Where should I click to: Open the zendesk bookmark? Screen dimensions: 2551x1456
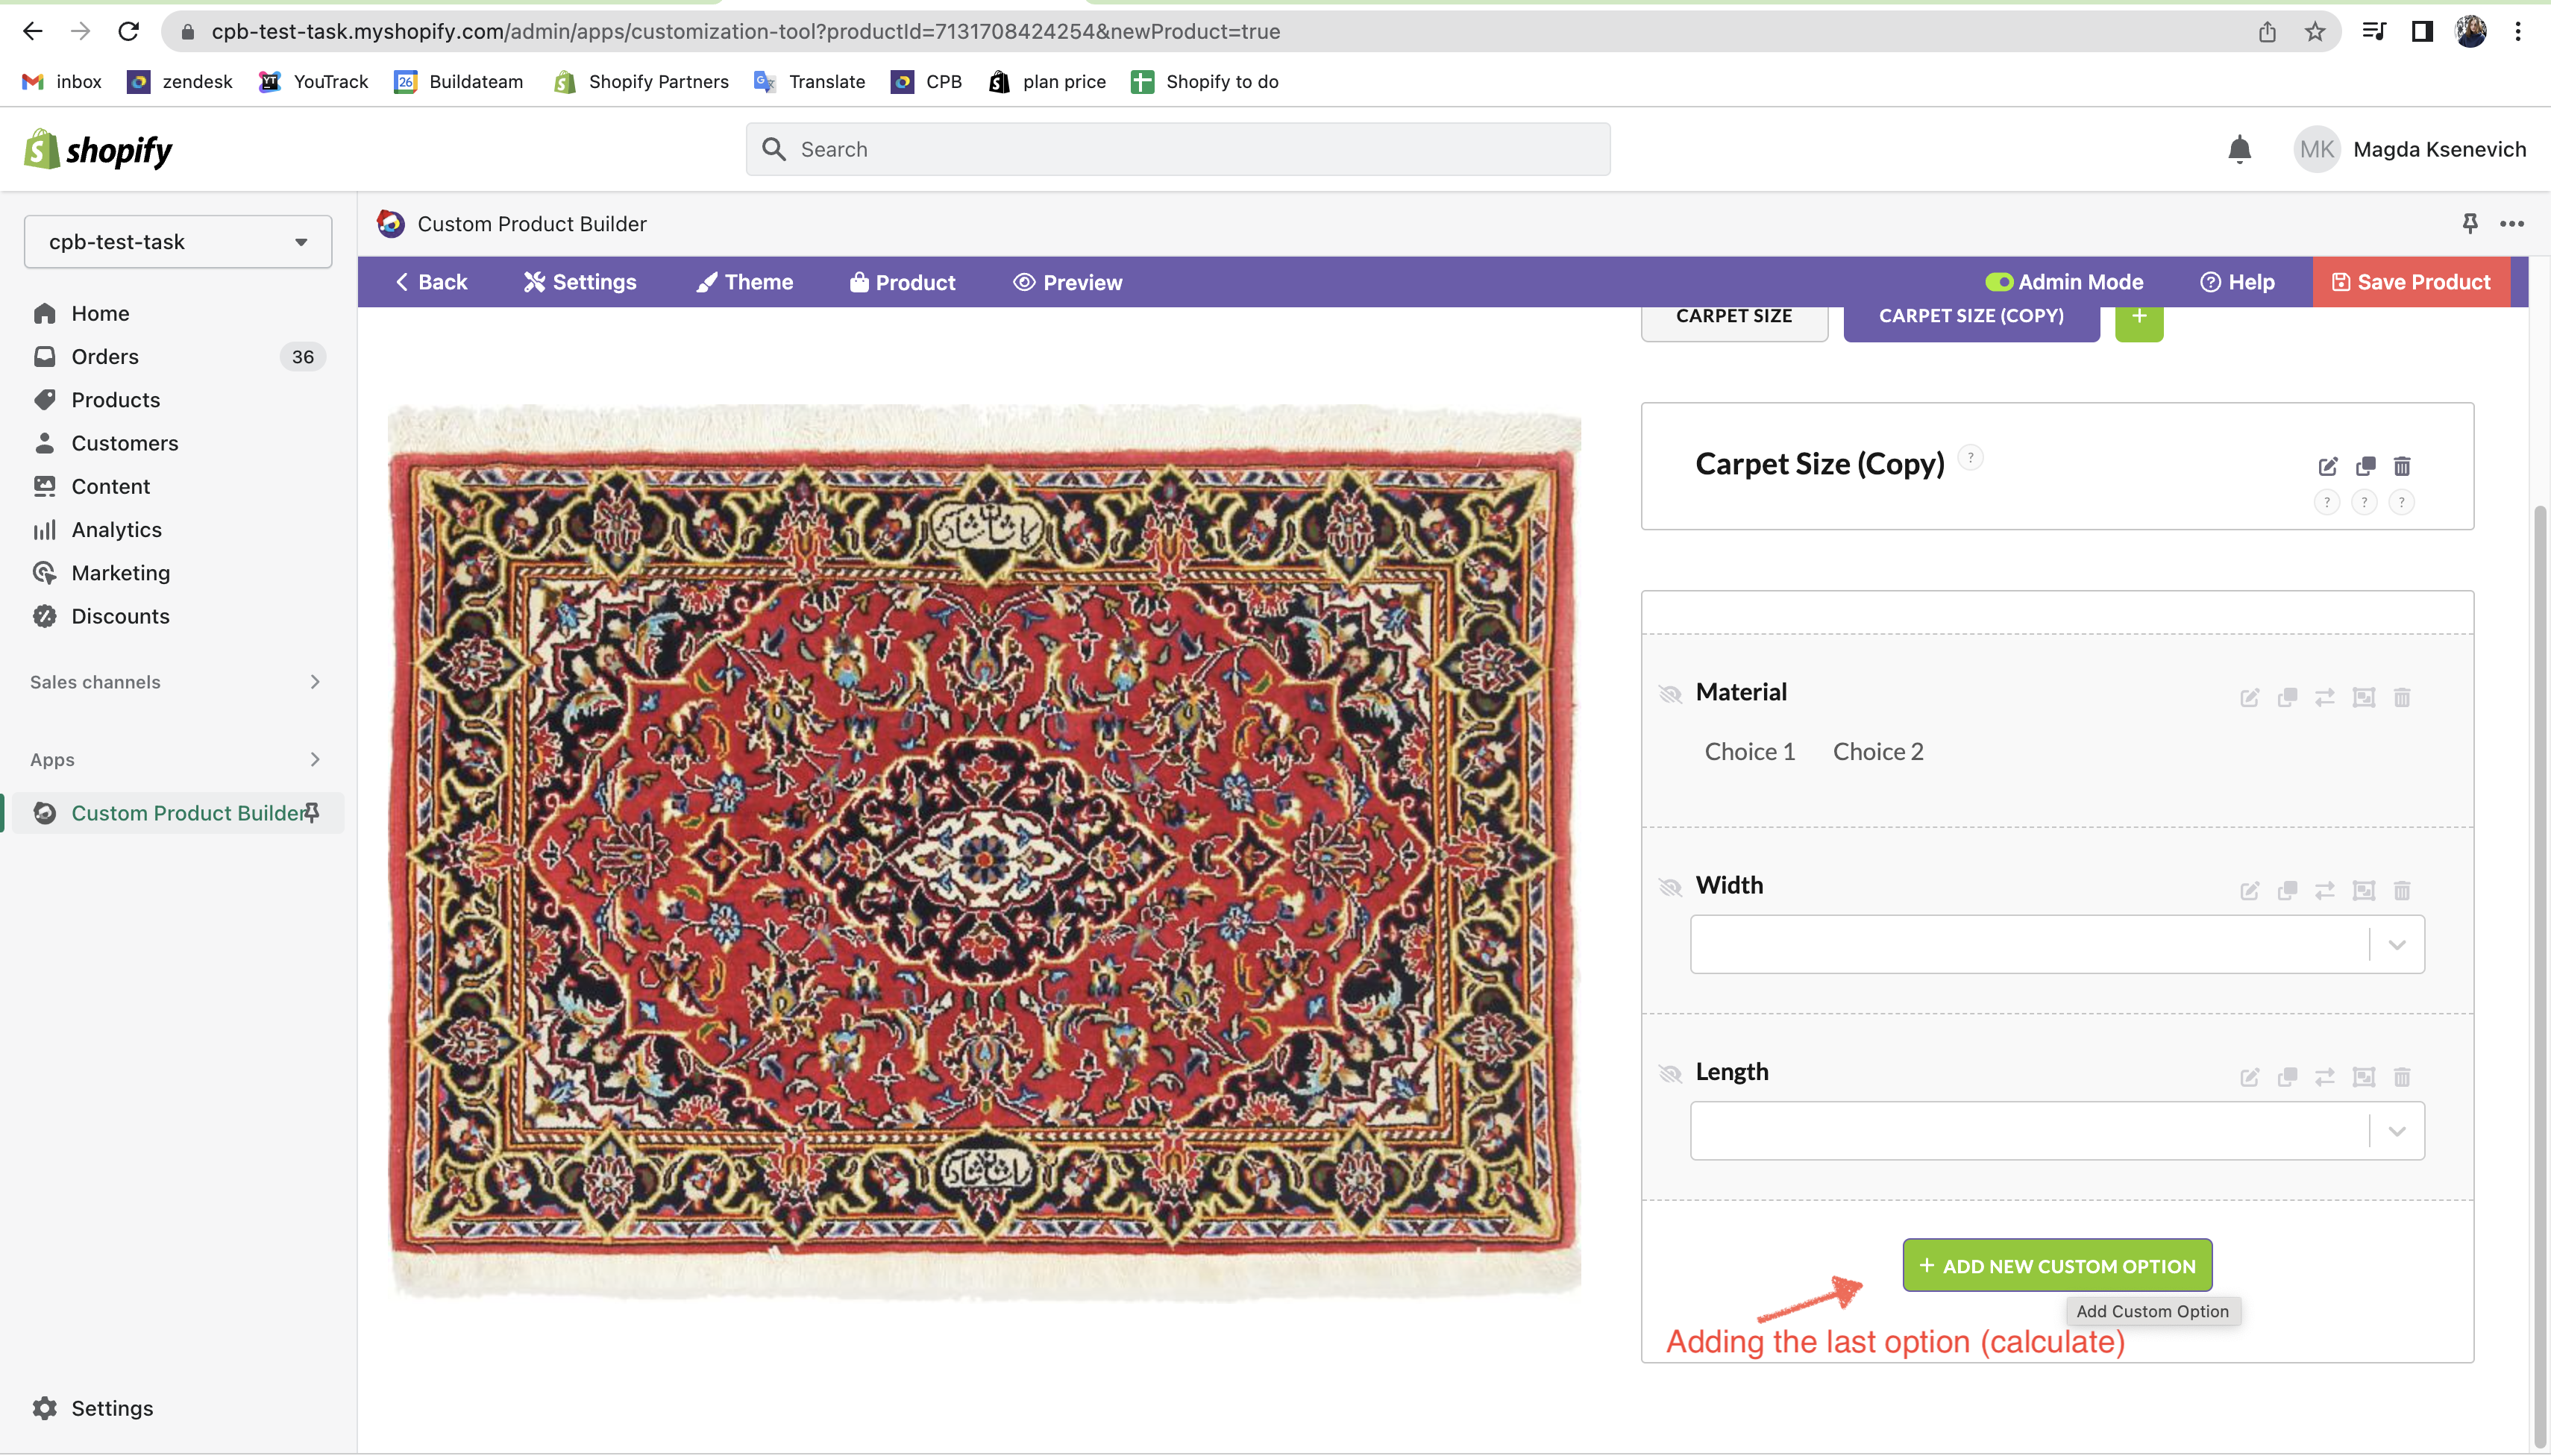point(180,82)
